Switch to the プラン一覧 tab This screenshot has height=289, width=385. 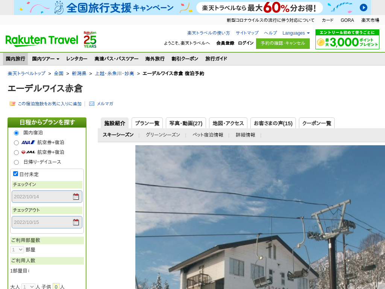pyautogui.click(x=147, y=123)
